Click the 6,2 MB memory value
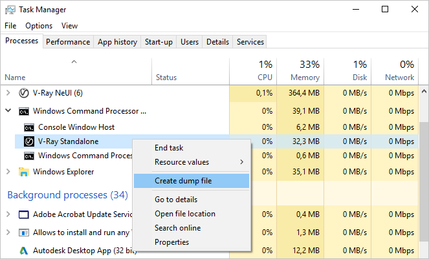This screenshot has width=429, height=259. [308, 127]
